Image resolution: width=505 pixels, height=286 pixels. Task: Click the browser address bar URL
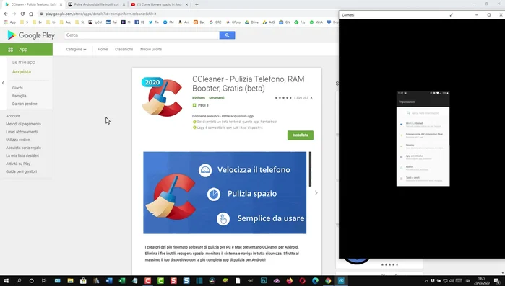coord(101,14)
